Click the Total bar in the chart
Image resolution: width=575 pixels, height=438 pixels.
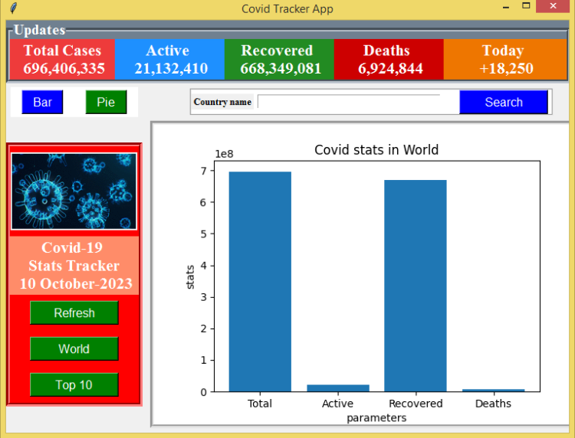click(260, 282)
